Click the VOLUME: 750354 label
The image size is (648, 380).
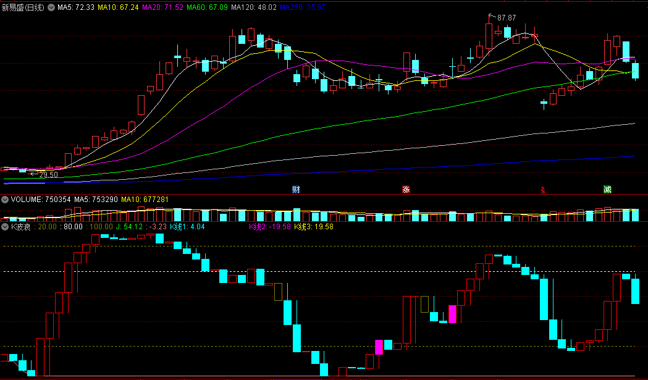[41, 200]
